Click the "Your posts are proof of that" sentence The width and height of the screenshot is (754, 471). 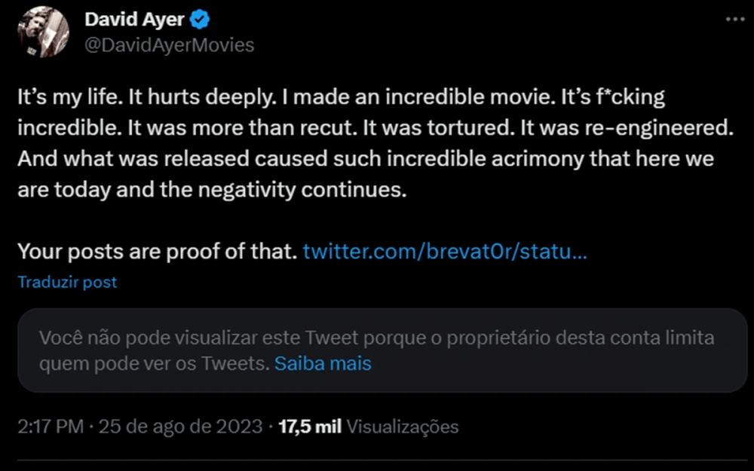click(x=157, y=251)
